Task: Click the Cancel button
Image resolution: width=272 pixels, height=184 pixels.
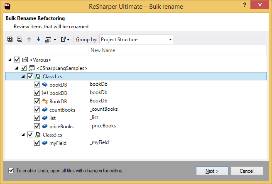Action: 247,171
